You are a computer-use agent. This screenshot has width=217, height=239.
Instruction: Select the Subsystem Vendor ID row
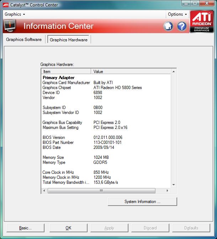coord(106,113)
